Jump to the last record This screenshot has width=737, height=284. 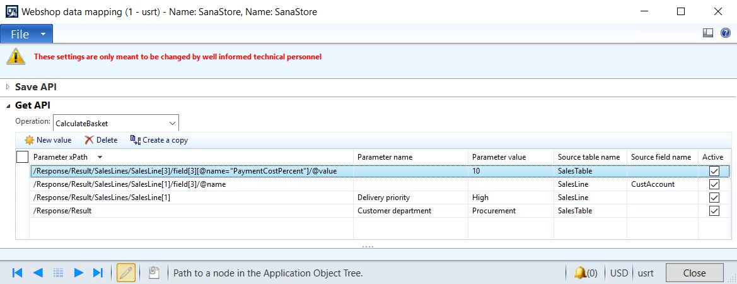[x=98, y=273]
